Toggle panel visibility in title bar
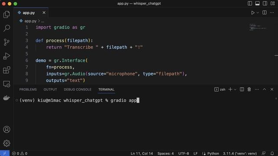 [258, 3]
